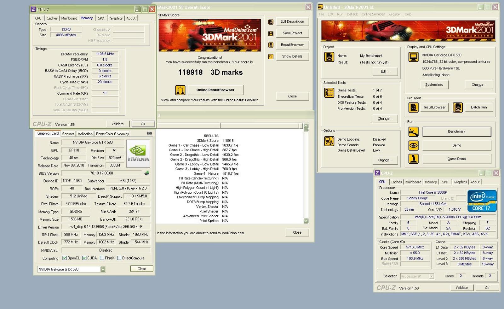Switch to the Sensors tab in GPU-Z
The image size is (504, 309).
(68, 134)
